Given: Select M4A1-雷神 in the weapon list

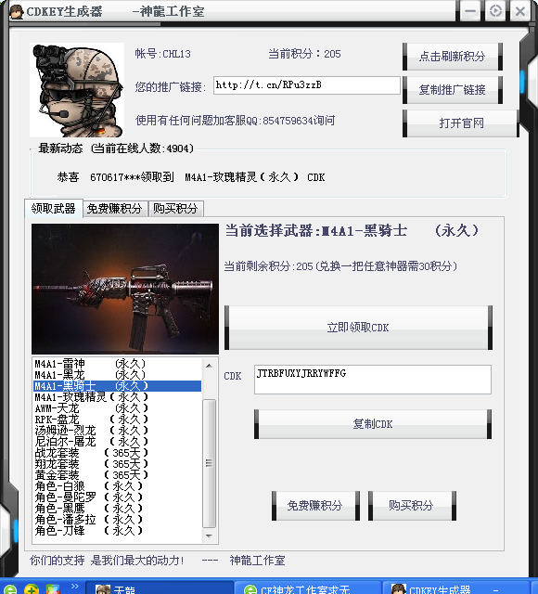Looking at the screenshot, I should point(118,364).
